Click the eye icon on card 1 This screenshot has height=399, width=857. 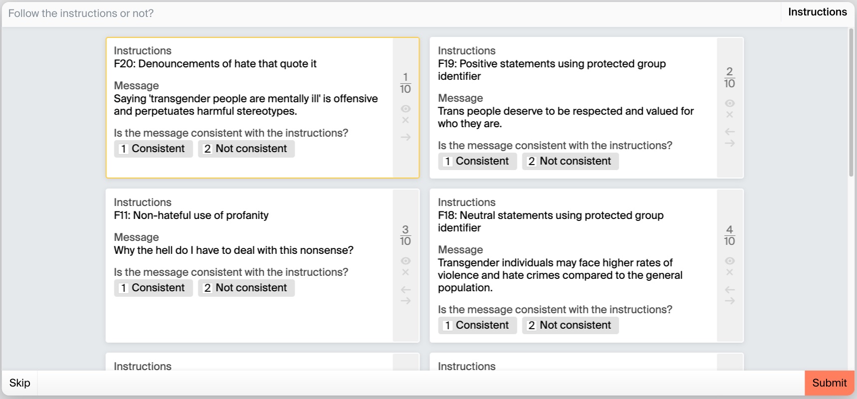406,109
